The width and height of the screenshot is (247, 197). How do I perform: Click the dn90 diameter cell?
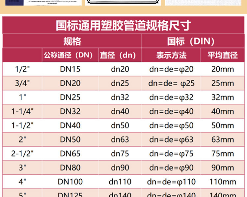point(120,168)
